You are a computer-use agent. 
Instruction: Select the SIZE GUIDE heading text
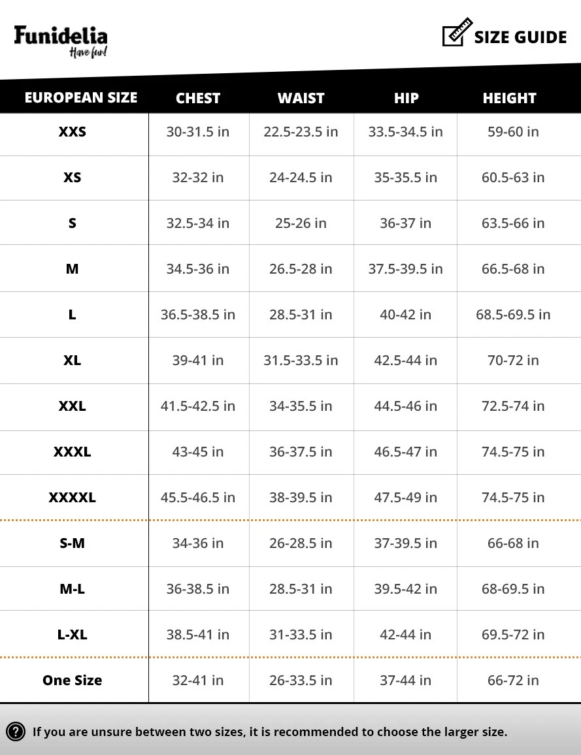520,37
